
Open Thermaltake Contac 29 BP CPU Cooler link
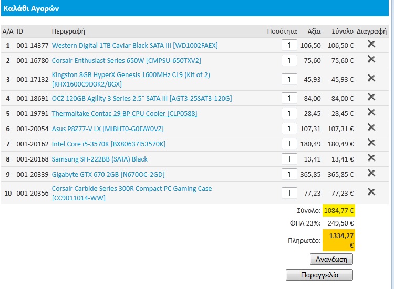pos(125,114)
